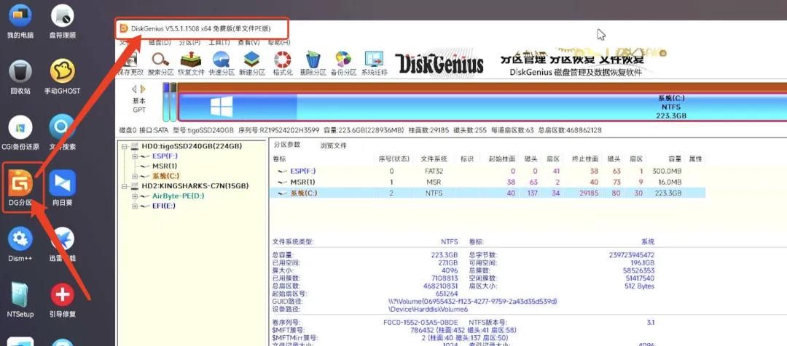Select MSR(1) in the disk tree
Image resolution: width=787 pixels, height=346 pixels.
[x=165, y=166]
